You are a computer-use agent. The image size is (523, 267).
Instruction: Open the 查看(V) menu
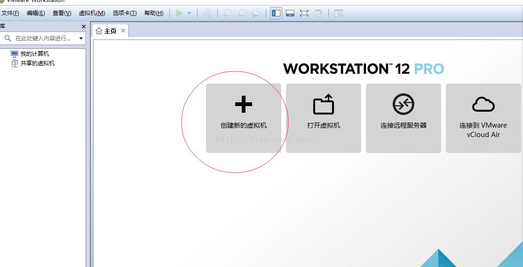pyautogui.click(x=62, y=13)
